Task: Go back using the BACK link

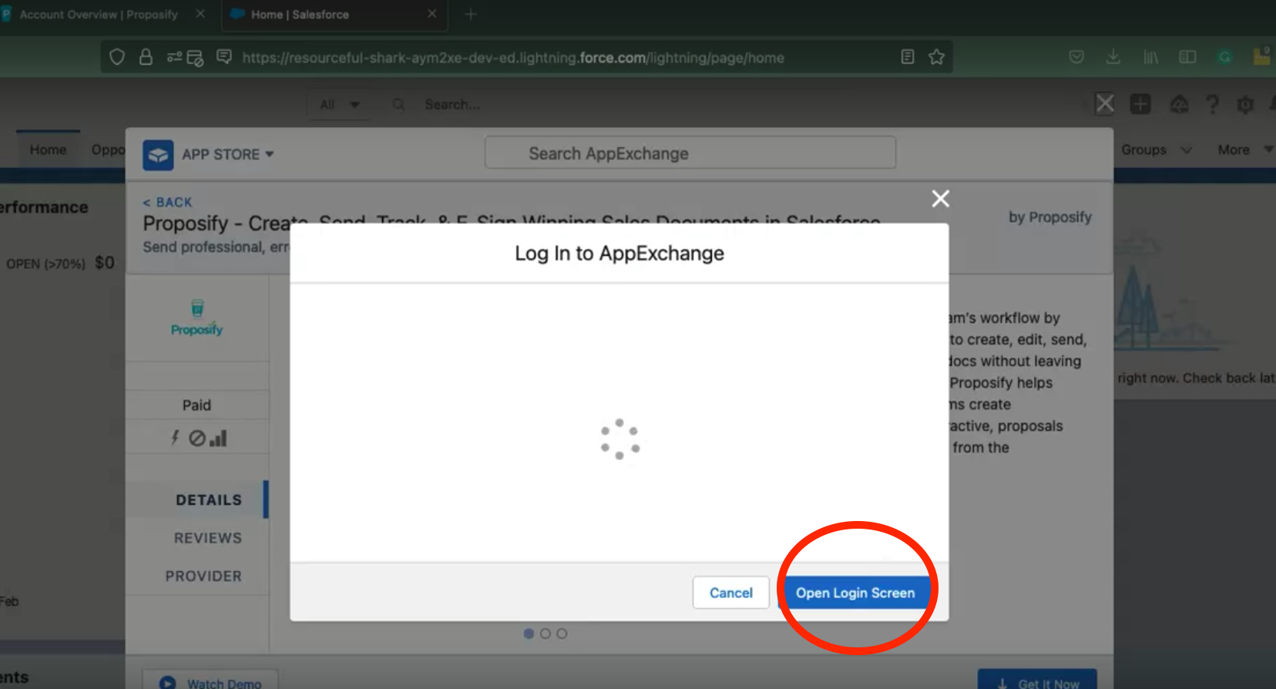Action: click(167, 202)
